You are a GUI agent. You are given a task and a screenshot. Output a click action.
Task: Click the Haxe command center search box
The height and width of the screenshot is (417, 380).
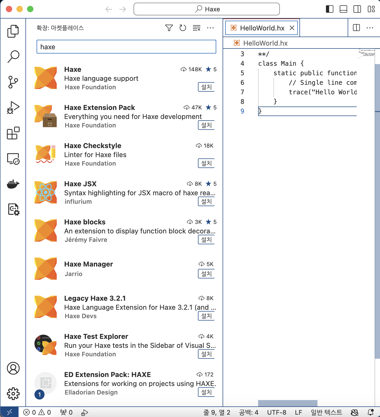207,9
